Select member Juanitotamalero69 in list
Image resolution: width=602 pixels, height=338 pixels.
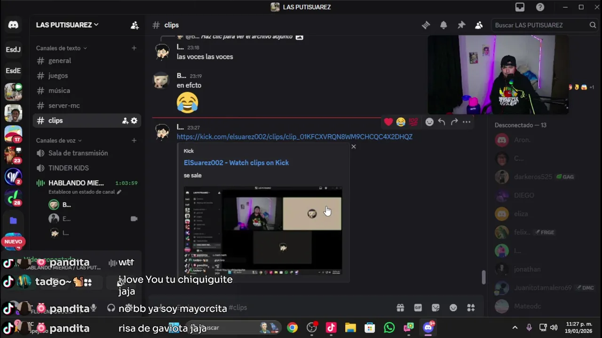click(543, 288)
